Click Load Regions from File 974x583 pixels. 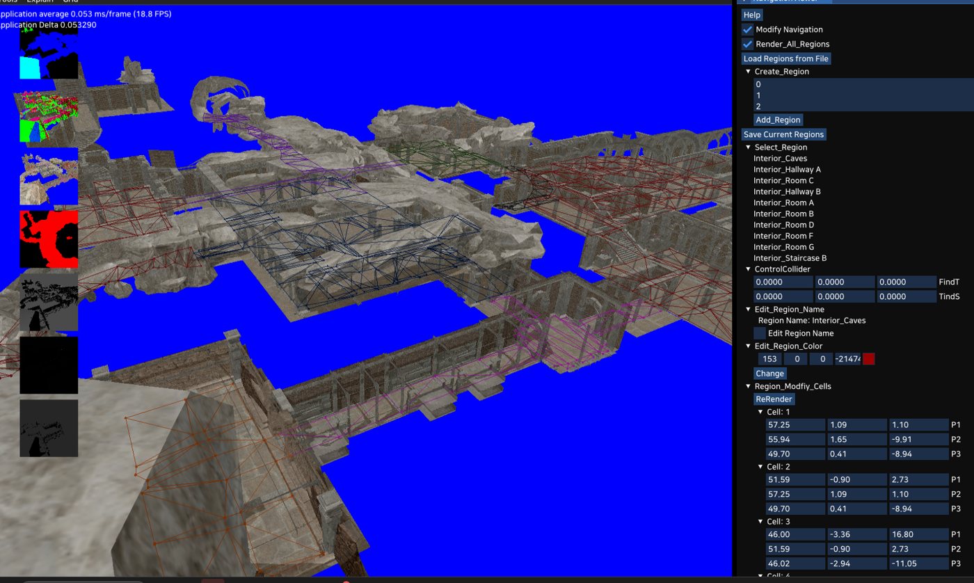pyautogui.click(x=786, y=58)
